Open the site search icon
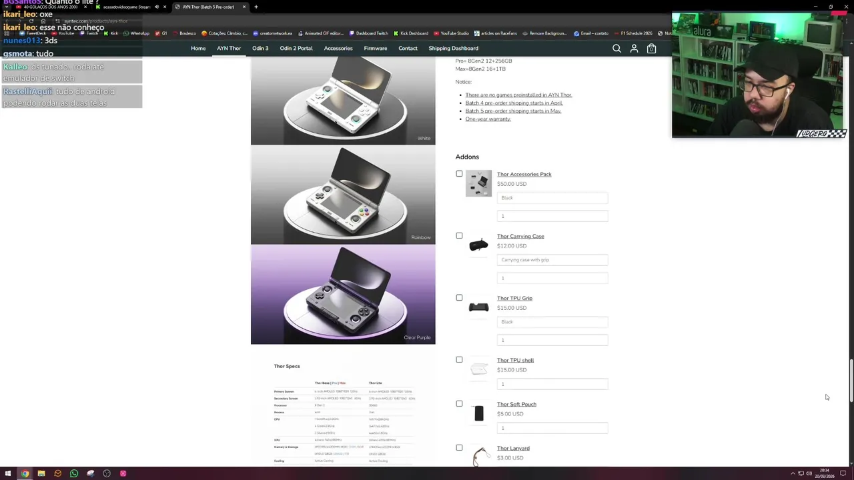This screenshot has height=480, width=854. click(x=616, y=48)
